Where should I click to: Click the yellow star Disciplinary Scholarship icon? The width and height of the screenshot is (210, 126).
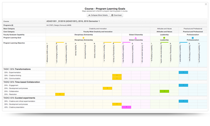pyautogui.click(x=84, y=38)
